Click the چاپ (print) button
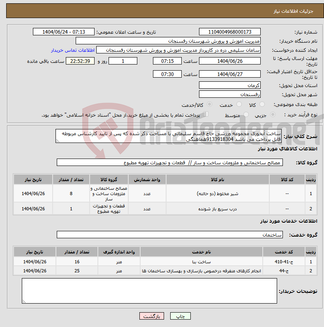324x327 pixels. pos(181,316)
